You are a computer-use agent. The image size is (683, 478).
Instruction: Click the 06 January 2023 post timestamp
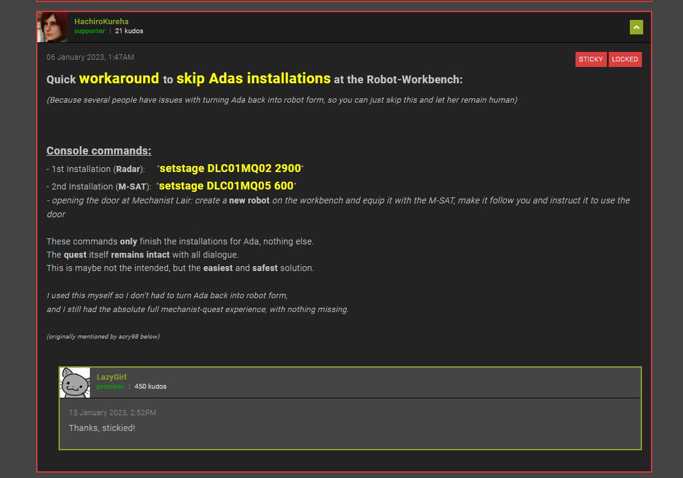[90, 57]
